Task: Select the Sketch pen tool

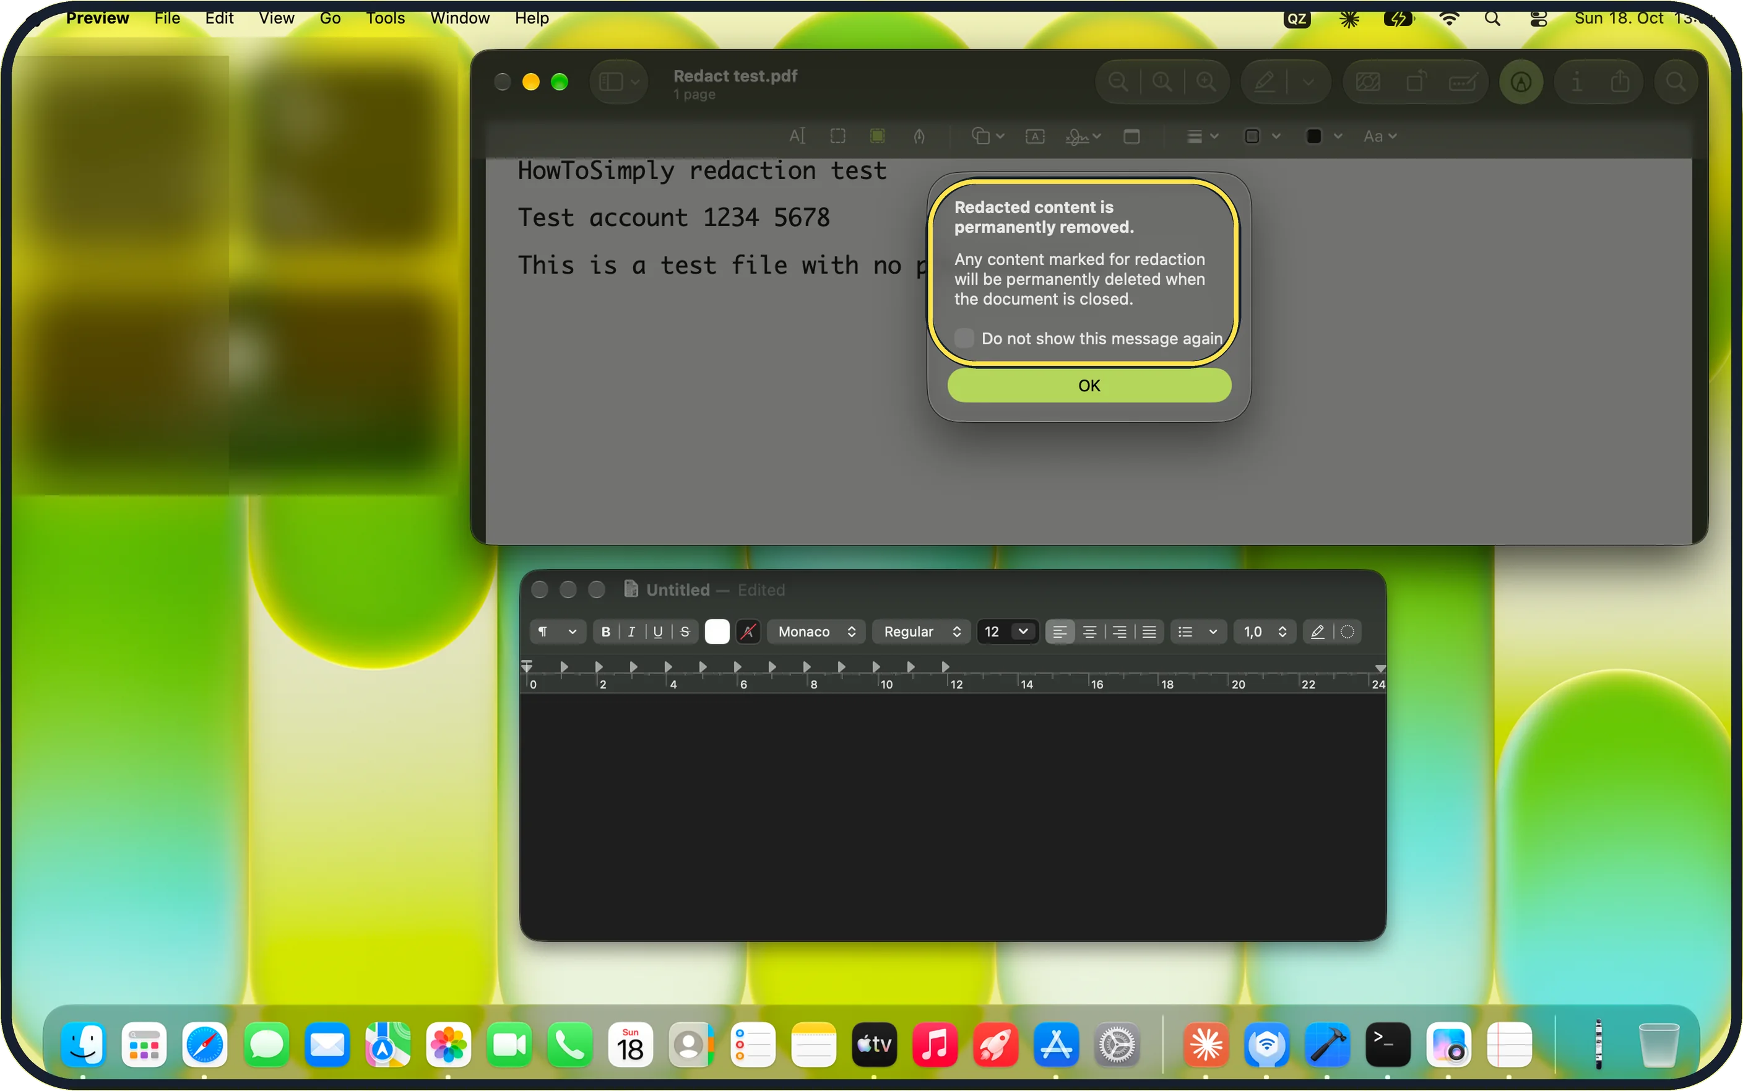Action: [x=919, y=136]
